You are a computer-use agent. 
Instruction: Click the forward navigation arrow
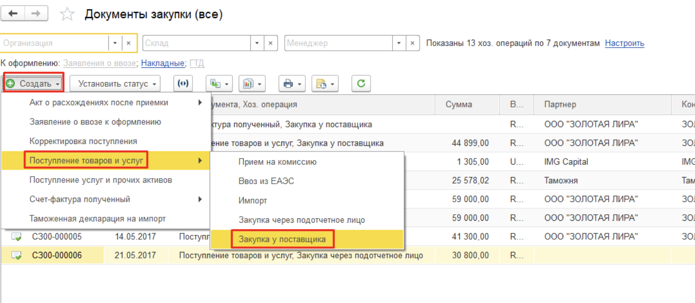(x=36, y=14)
